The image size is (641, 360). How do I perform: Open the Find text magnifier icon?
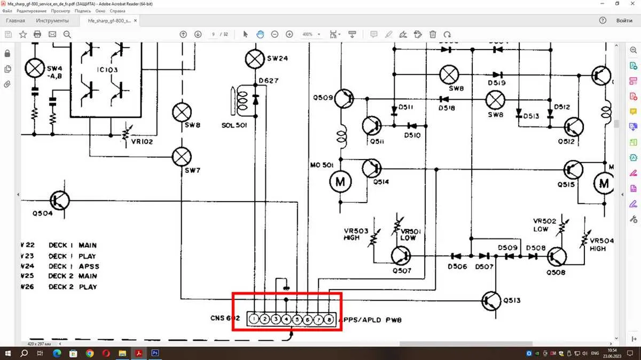click(67, 34)
